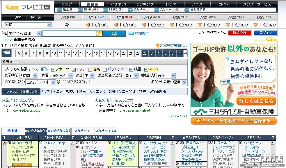Click the up arrow left of 3.NHK BS hi
This screenshot has height=168, width=286.
[73, 137]
